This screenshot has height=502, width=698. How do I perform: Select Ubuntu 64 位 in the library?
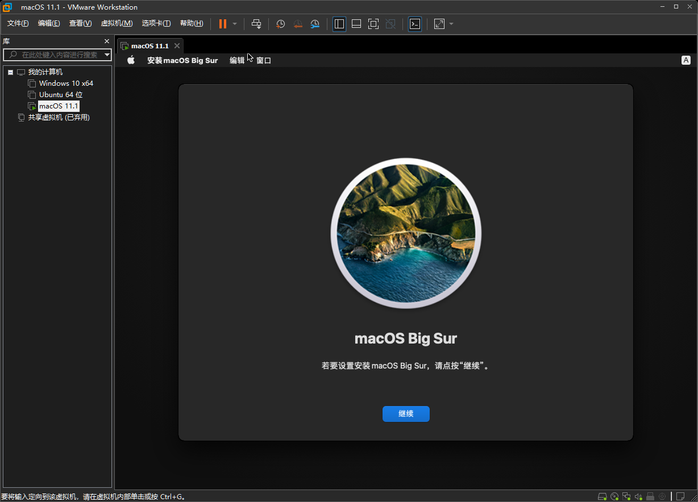61,95
